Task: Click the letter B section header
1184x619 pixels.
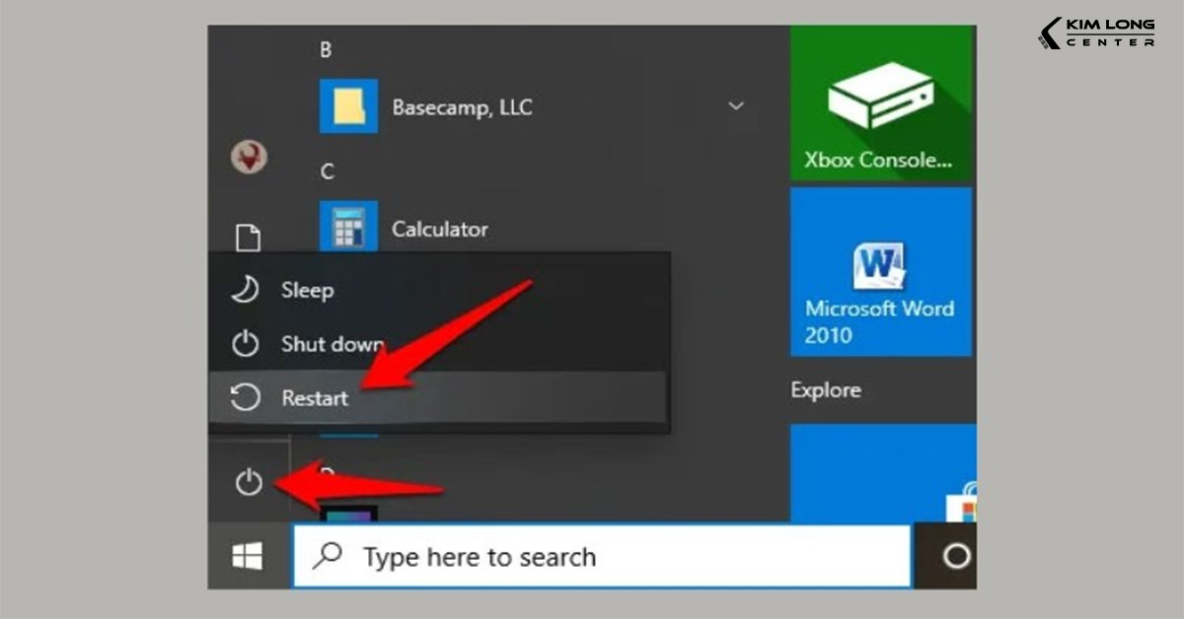Action: tap(326, 49)
